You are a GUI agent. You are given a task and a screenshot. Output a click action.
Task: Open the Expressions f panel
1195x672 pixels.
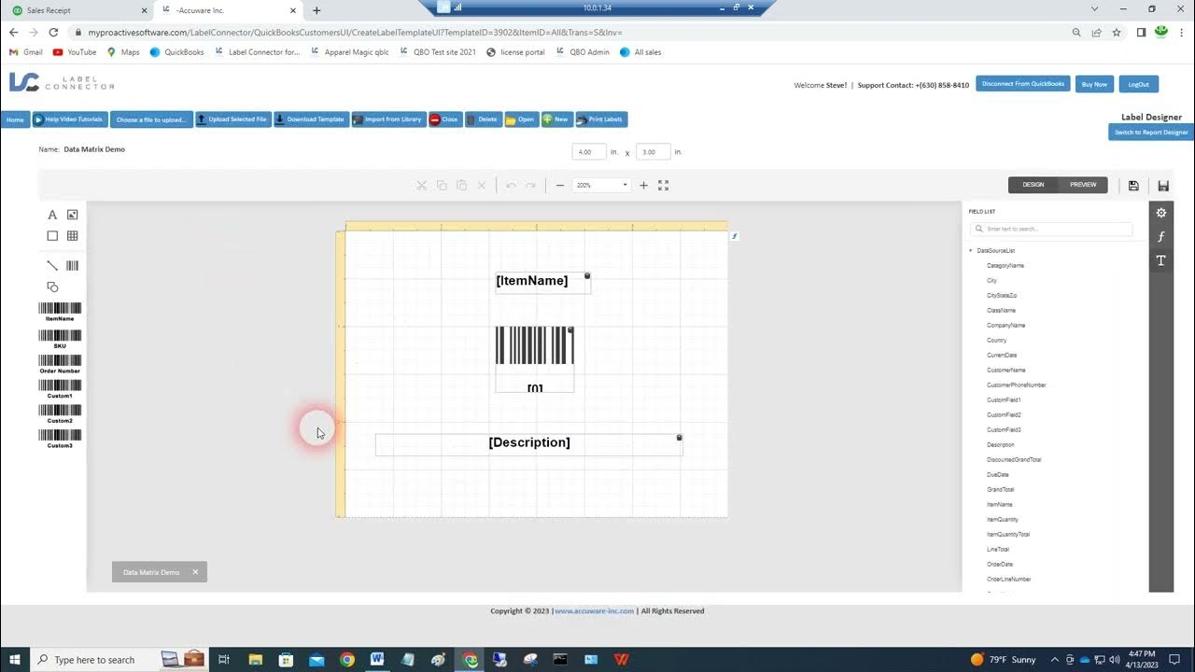(1161, 237)
